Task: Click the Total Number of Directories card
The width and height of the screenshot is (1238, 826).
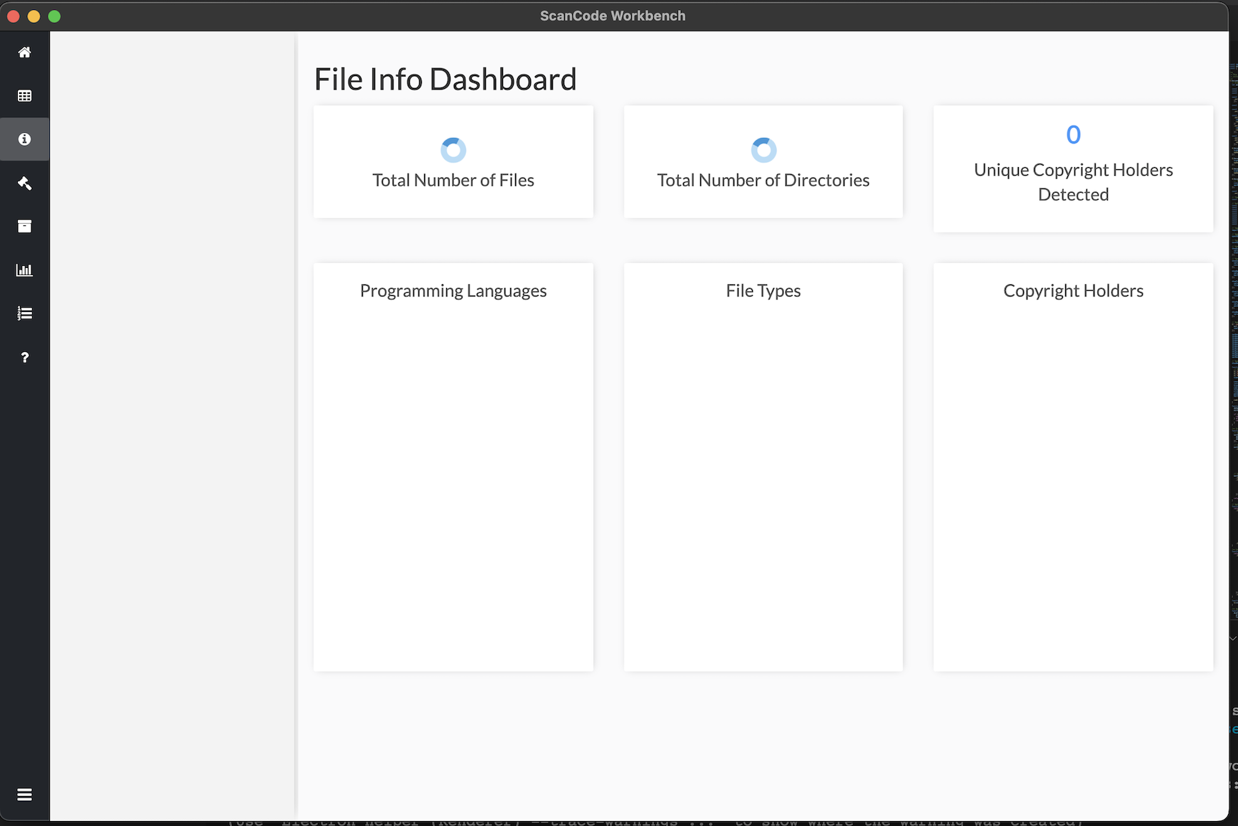Action: tap(763, 162)
